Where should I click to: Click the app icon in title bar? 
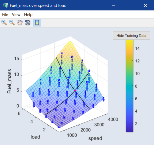point(5,5)
